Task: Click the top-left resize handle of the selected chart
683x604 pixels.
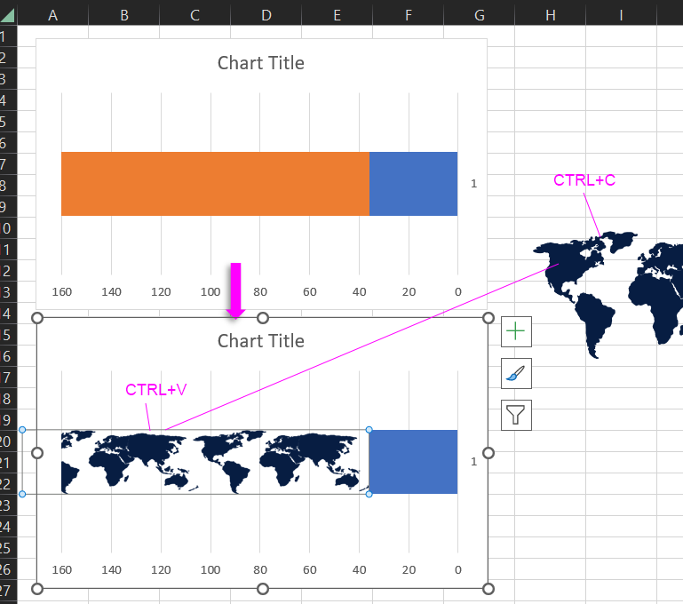Action: 37,318
